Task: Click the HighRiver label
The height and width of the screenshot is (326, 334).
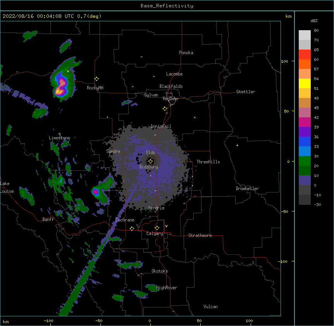Action: point(167,288)
